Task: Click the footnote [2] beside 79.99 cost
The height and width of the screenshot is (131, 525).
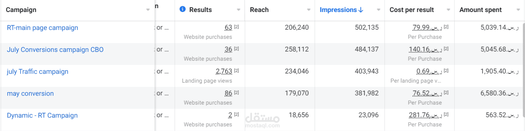Action: click(x=446, y=26)
